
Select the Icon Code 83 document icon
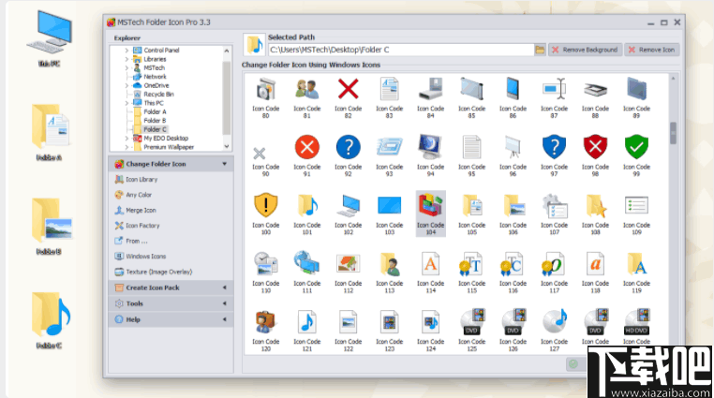pyautogui.click(x=390, y=90)
